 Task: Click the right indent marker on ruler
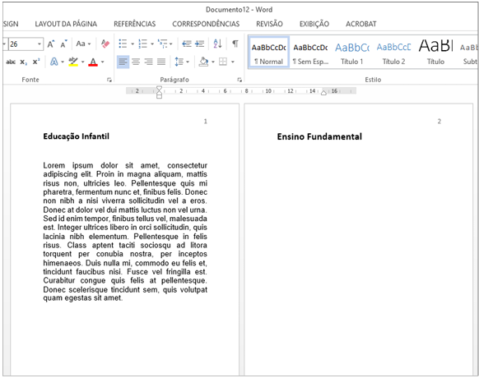click(323, 92)
